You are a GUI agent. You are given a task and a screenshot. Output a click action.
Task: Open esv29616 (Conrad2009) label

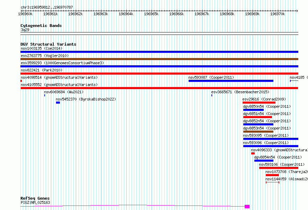point(264,99)
